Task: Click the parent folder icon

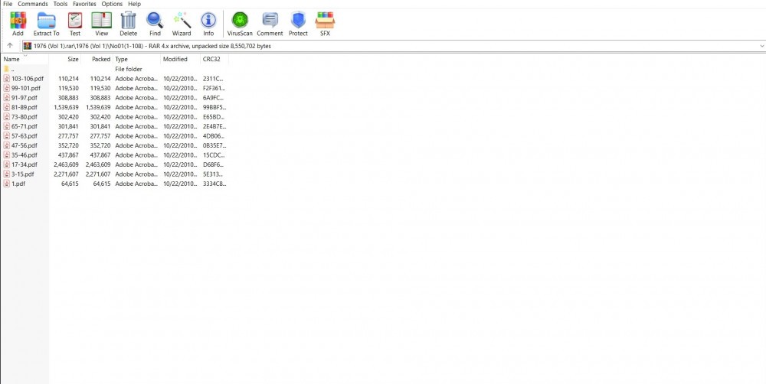Action: click(7, 70)
